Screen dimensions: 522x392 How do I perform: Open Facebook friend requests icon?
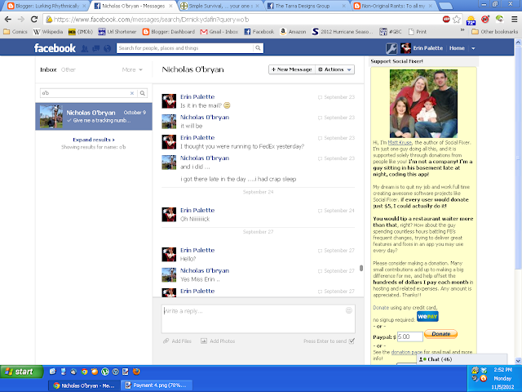[x=85, y=49]
